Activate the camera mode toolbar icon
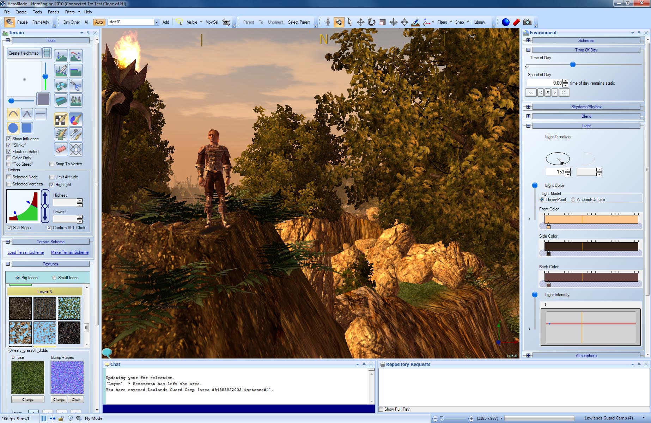Viewport: 651px width, 423px height. click(x=339, y=22)
